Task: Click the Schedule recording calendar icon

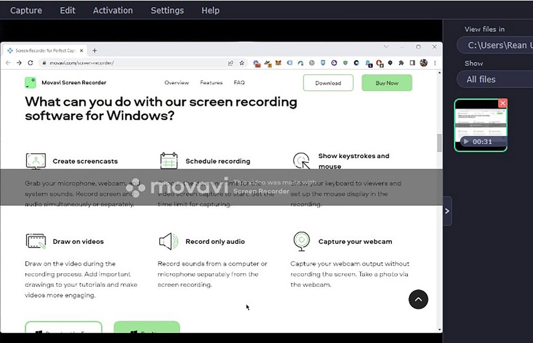Action: (x=169, y=161)
